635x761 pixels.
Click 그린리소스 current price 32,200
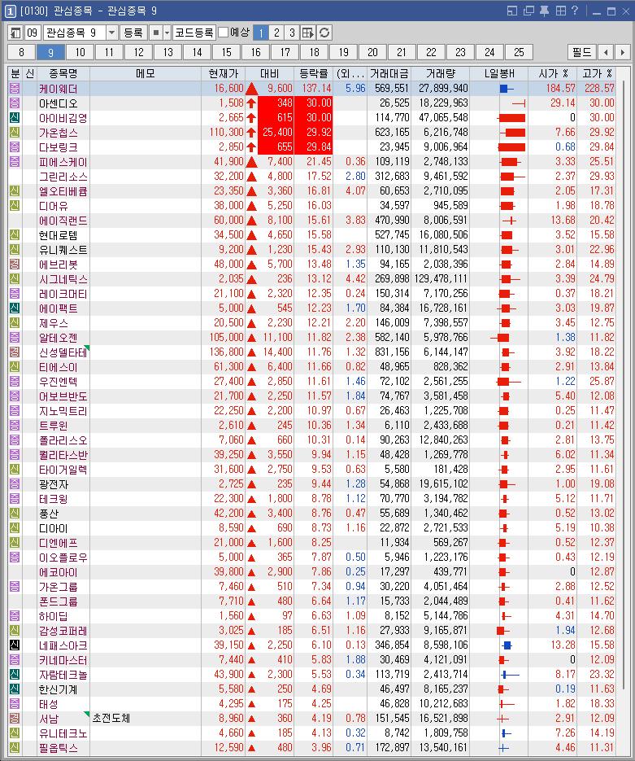click(228, 176)
